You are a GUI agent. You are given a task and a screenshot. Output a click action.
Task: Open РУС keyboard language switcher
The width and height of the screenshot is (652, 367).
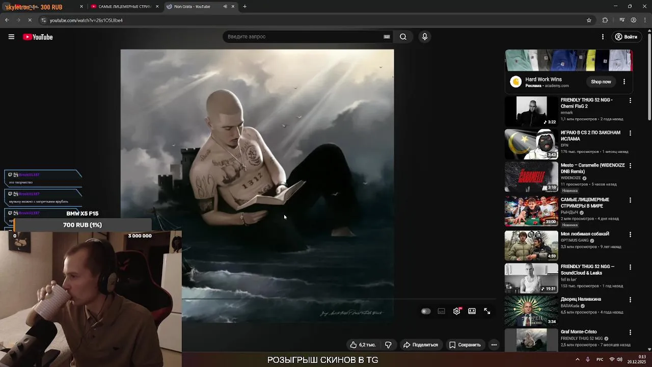tap(600, 359)
